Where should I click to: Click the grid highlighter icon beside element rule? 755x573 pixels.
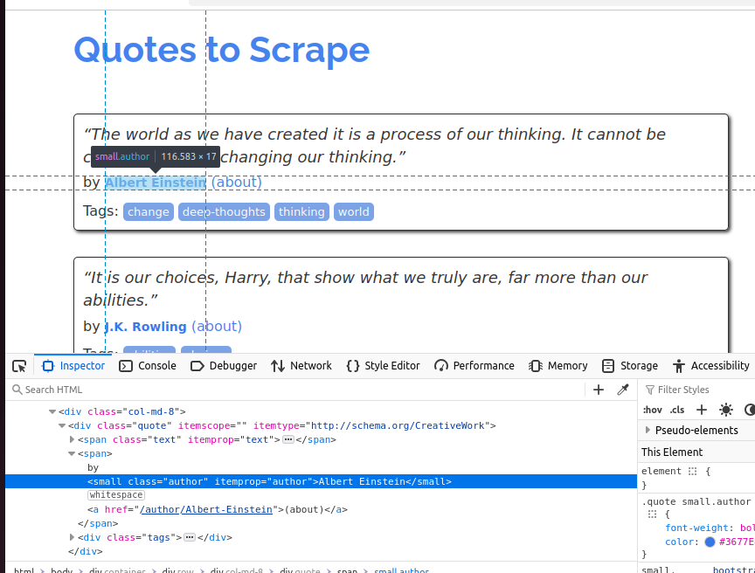click(693, 470)
